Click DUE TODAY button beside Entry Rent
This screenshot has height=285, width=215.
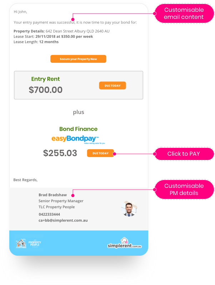[x=112, y=85]
